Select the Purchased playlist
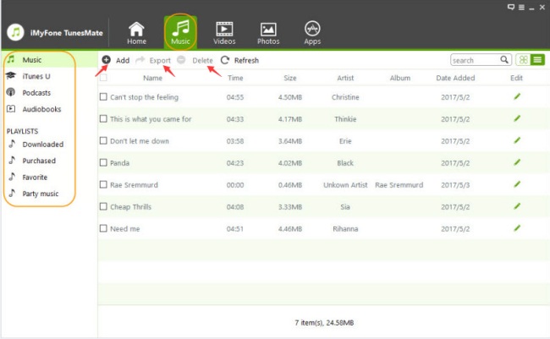 (x=39, y=161)
